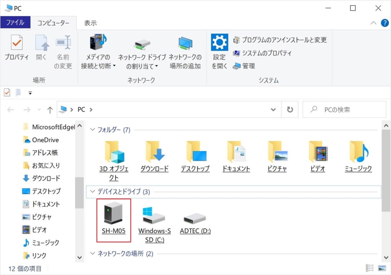Click プログラムのアンインストールと変更
Image resolution: width=391 pixels, height=275 pixels.
[x=280, y=40]
